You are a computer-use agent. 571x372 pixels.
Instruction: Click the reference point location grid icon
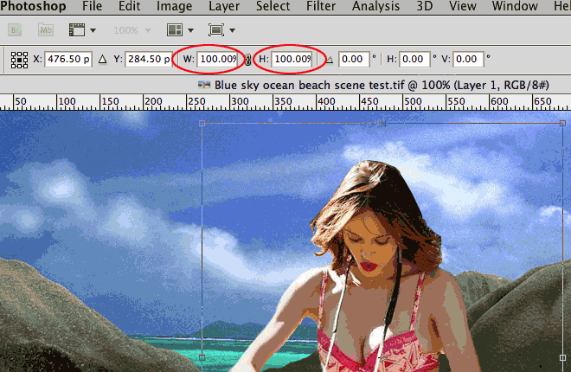pyautogui.click(x=19, y=60)
